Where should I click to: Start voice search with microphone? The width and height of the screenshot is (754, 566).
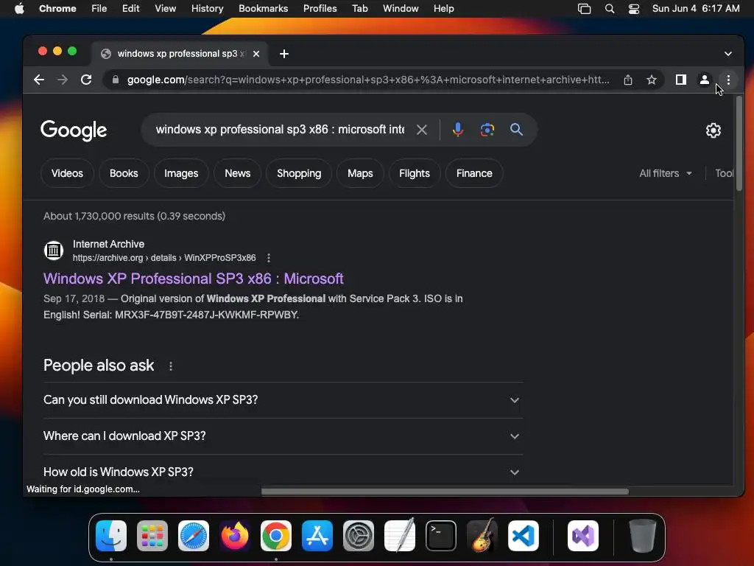pos(458,130)
